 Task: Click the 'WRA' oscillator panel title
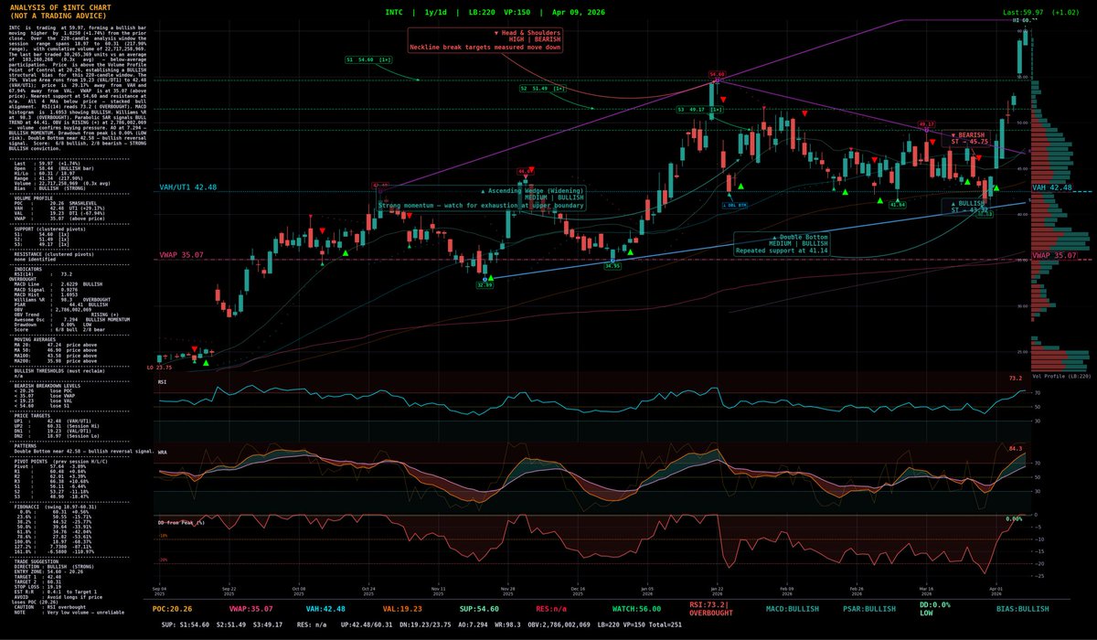pos(163,451)
